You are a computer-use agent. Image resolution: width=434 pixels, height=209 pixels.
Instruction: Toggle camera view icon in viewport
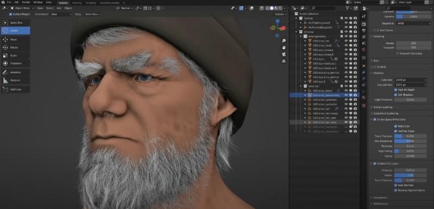(x=284, y=54)
